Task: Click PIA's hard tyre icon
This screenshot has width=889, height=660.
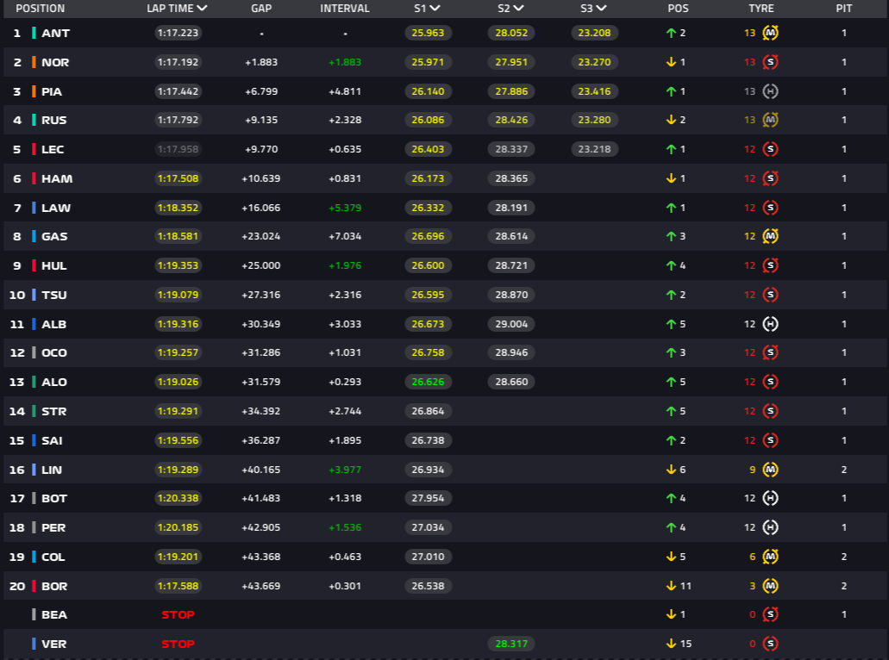Action: (770, 91)
